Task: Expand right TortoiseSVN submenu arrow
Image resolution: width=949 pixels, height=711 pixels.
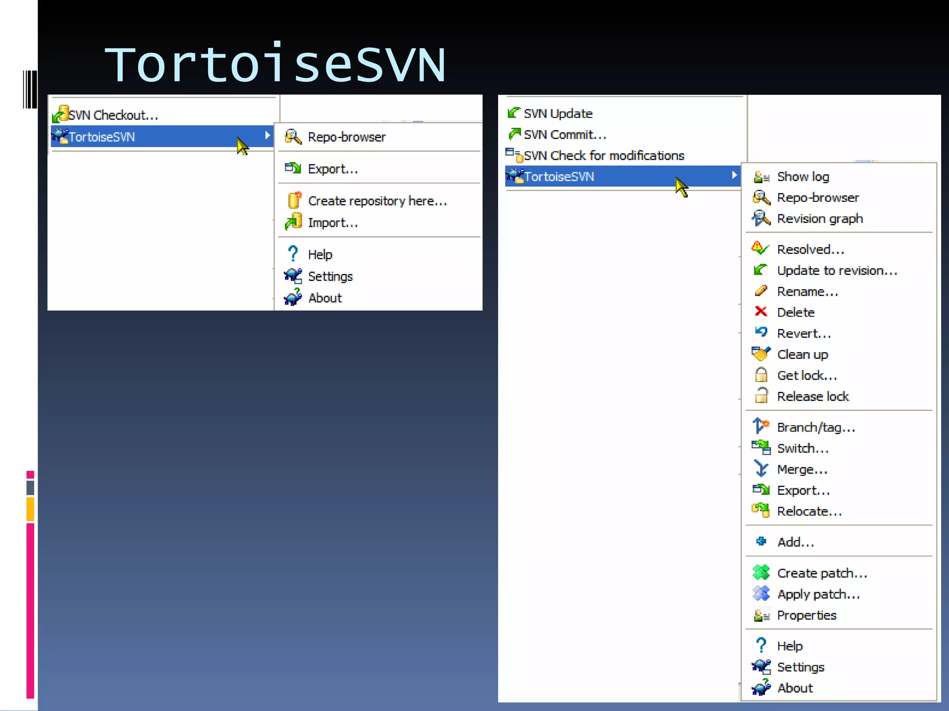Action: pos(734,175)
